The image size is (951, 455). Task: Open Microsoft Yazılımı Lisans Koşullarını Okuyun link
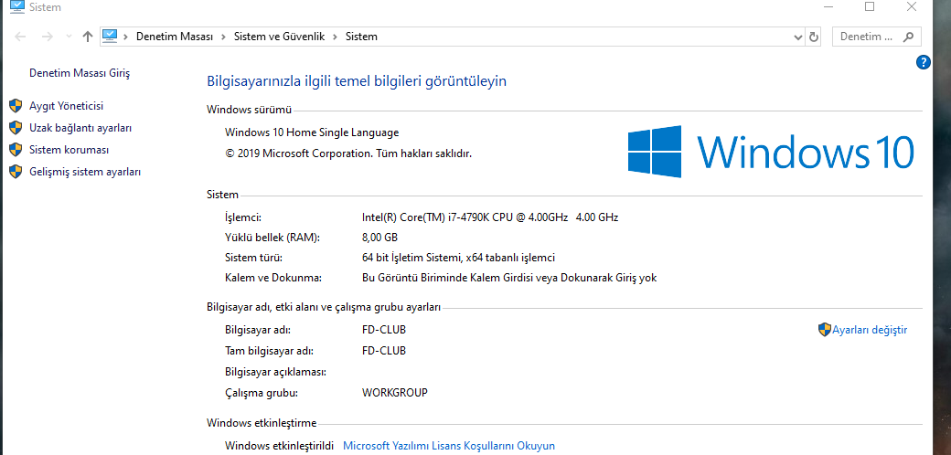click(449, 446)
